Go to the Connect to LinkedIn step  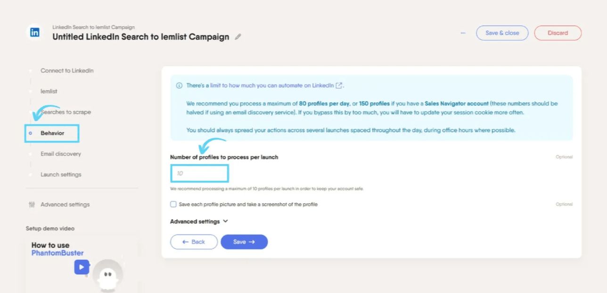[67, 71]
